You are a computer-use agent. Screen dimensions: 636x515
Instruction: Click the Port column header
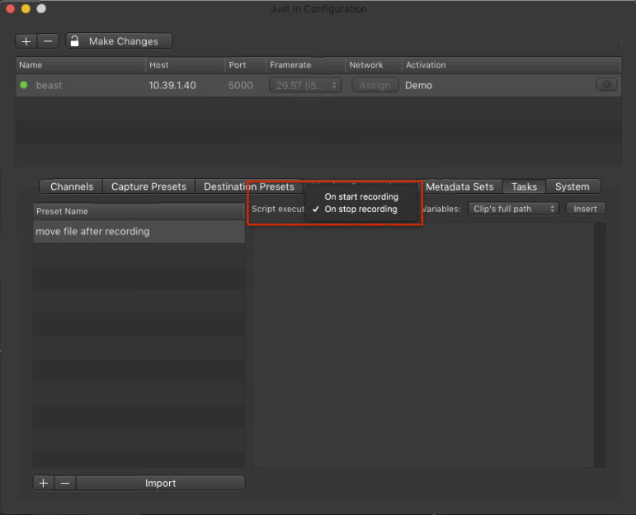tap(245, 65)
